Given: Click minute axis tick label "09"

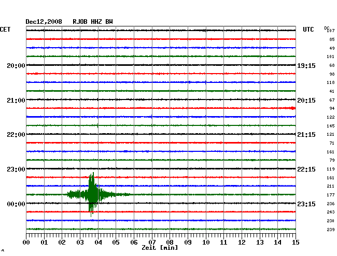Looking at the screenshot, I should tap(188, 243).
